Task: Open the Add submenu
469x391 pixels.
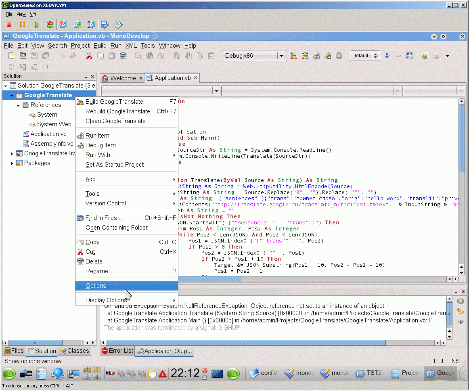Action: 127,179
